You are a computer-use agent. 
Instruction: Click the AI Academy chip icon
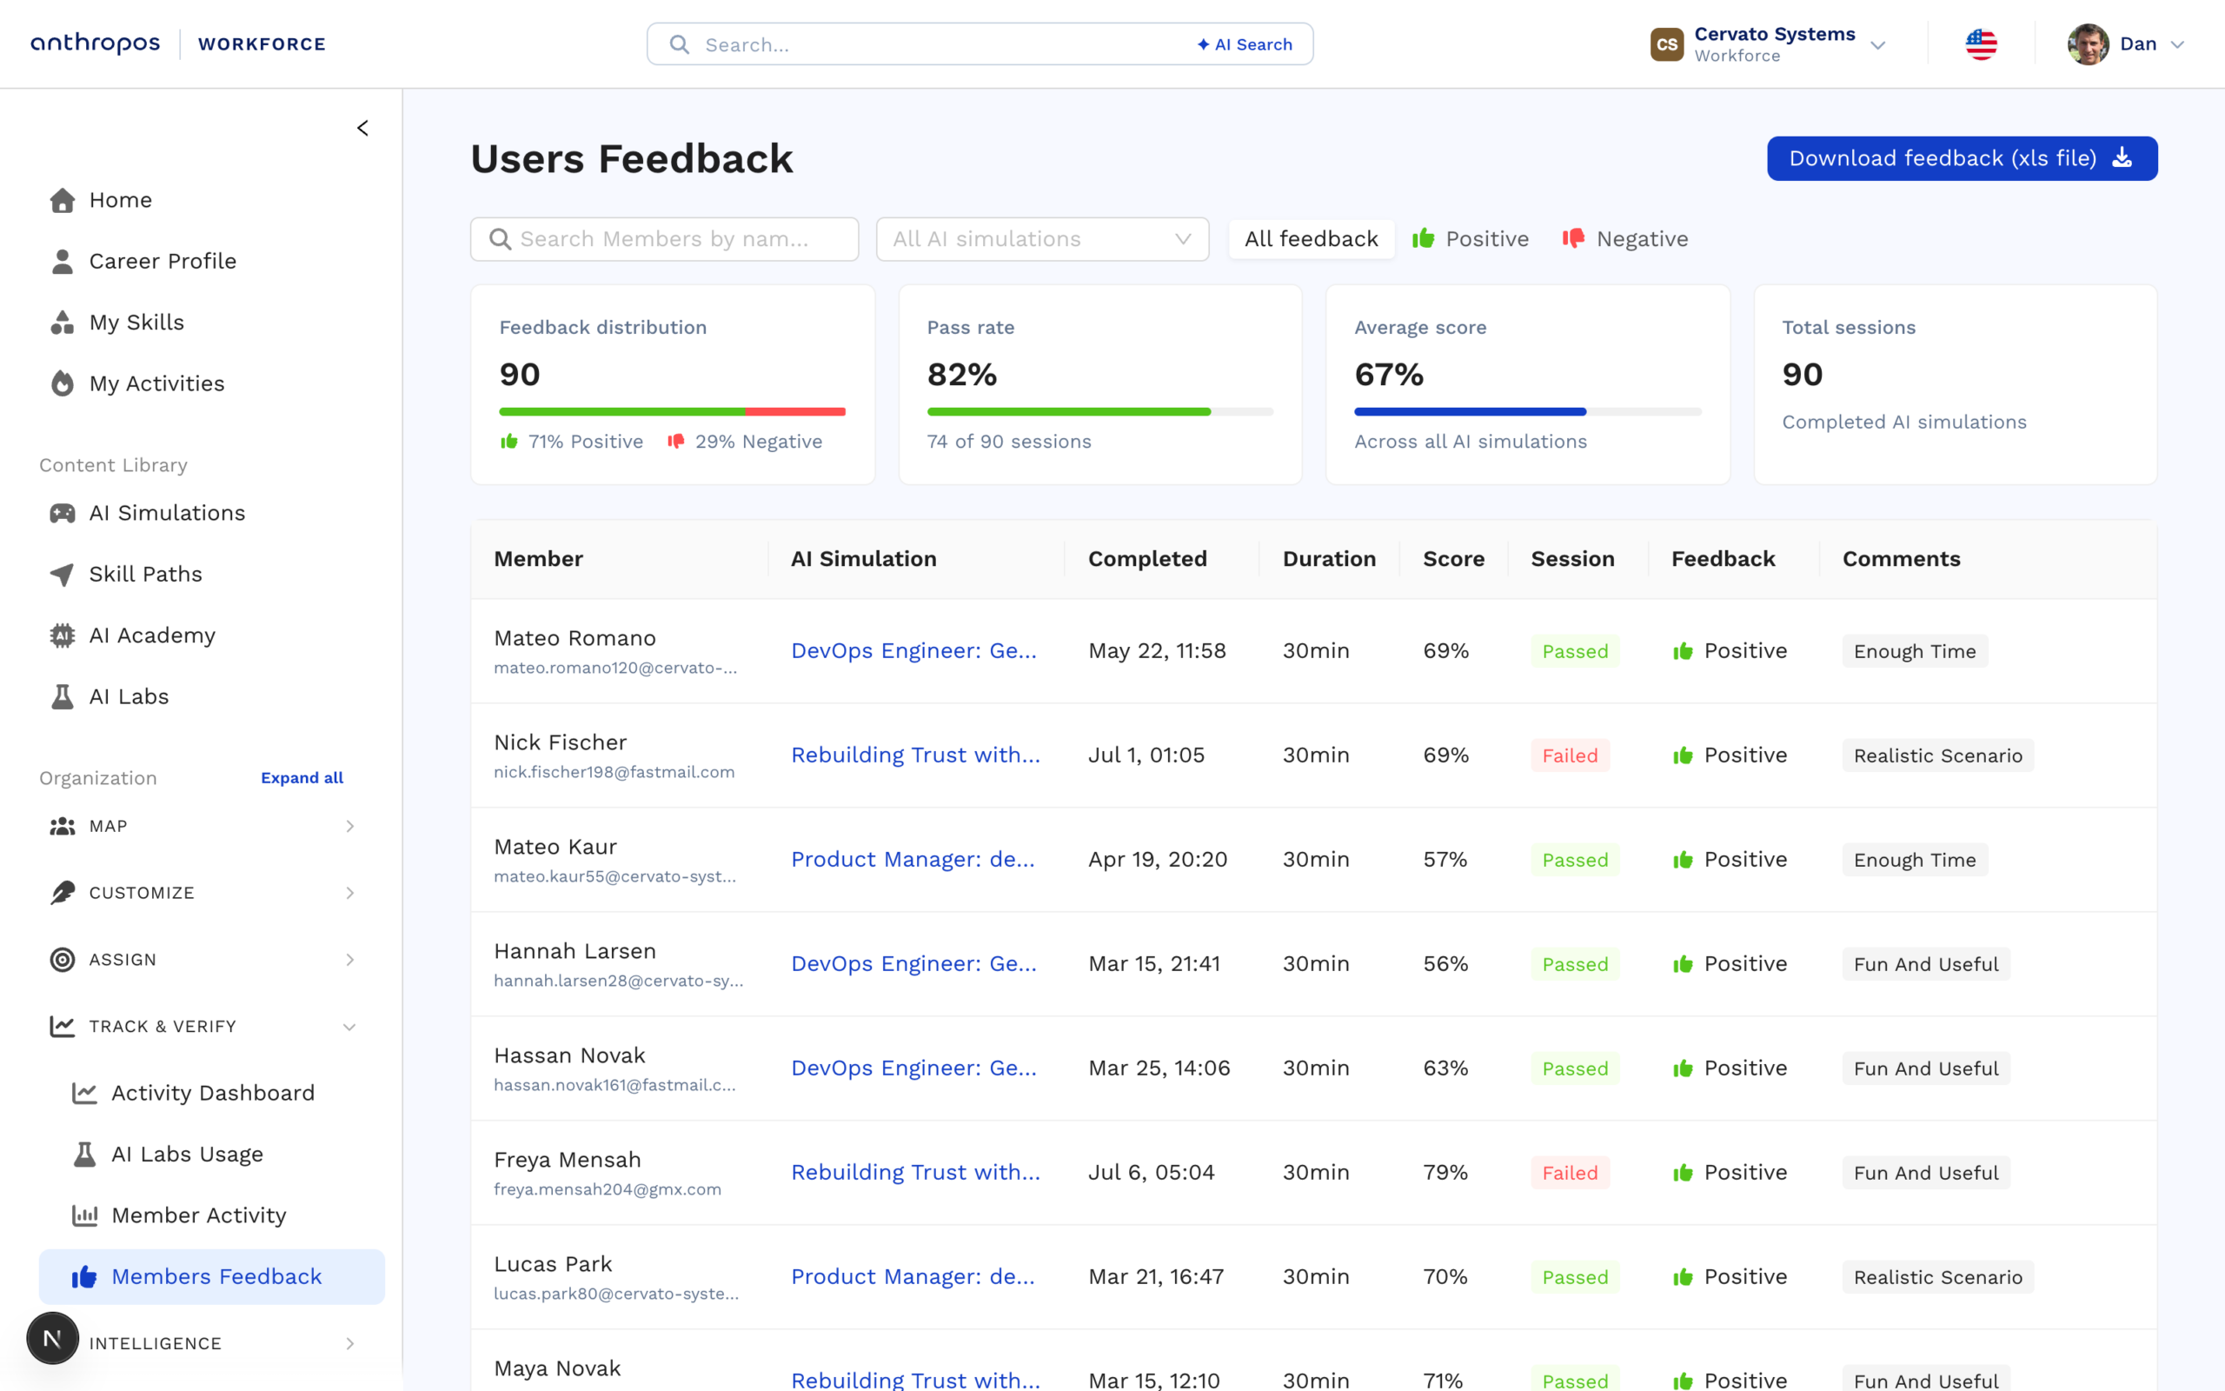point(63,636)
